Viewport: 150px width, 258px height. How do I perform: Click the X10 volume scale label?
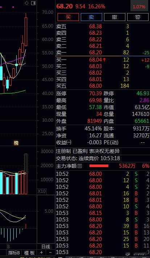point(42,191)
